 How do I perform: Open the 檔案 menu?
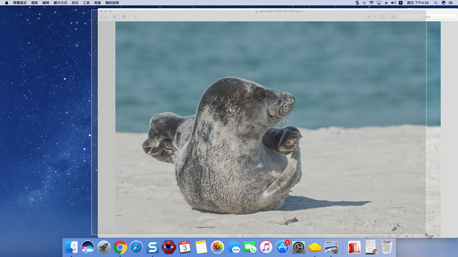[34, 3]
